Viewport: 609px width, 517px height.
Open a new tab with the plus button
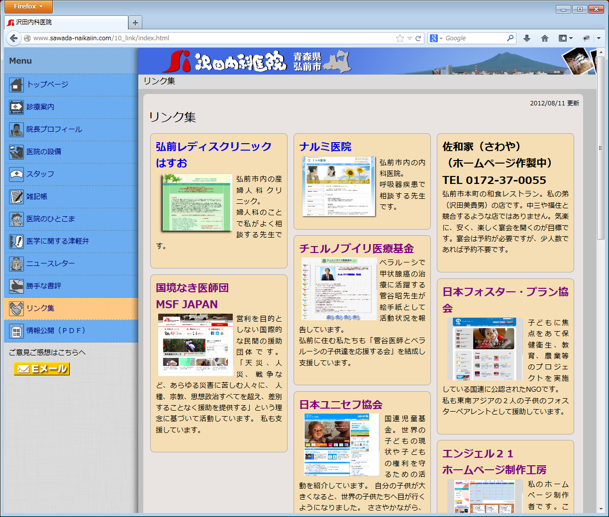click(x=135, y=22)
